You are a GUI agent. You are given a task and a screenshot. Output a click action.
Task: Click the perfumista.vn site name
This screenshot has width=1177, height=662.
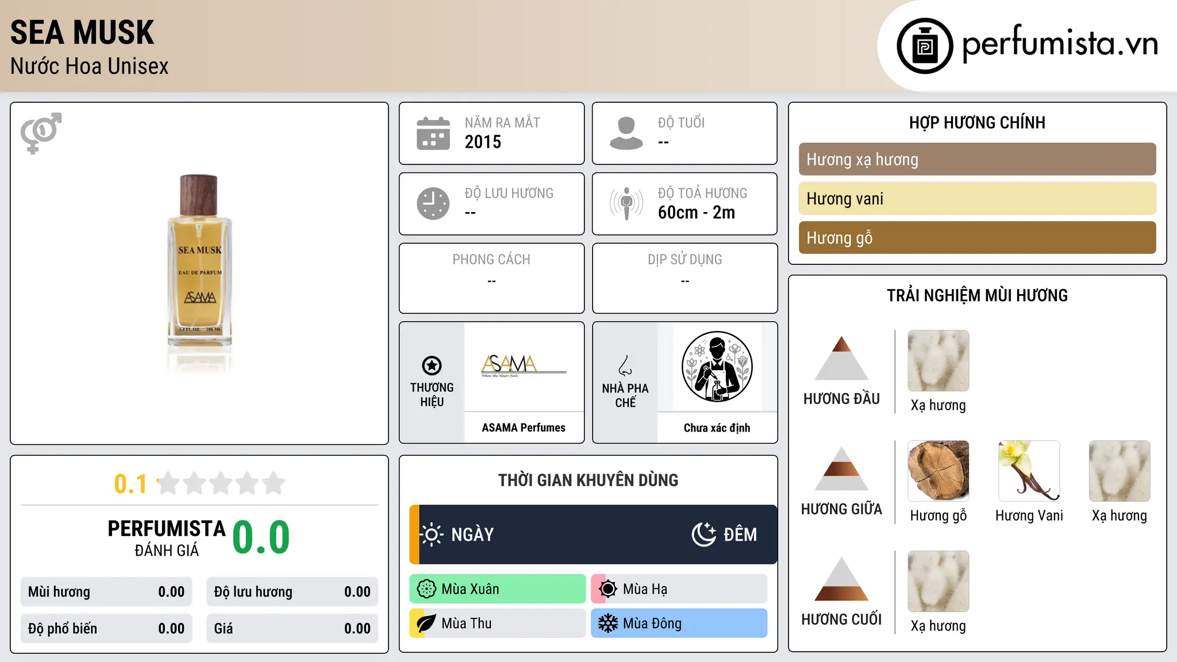[1060, 43]
